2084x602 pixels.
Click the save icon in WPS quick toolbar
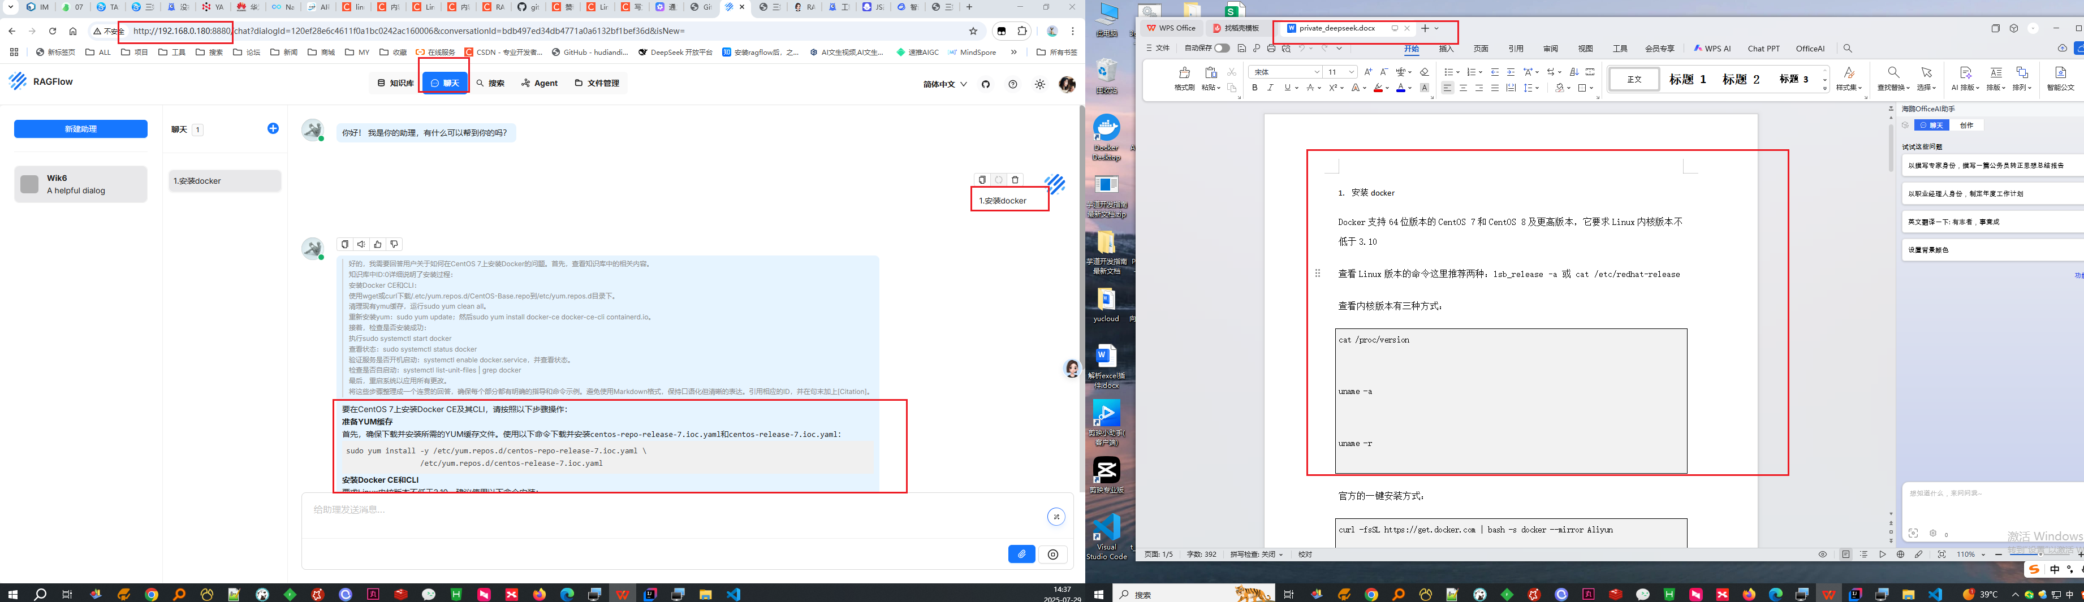(x=1242, y=49)
